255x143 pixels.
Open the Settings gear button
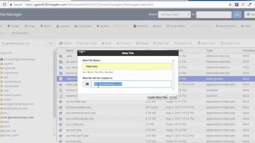[x=250, y=14]
